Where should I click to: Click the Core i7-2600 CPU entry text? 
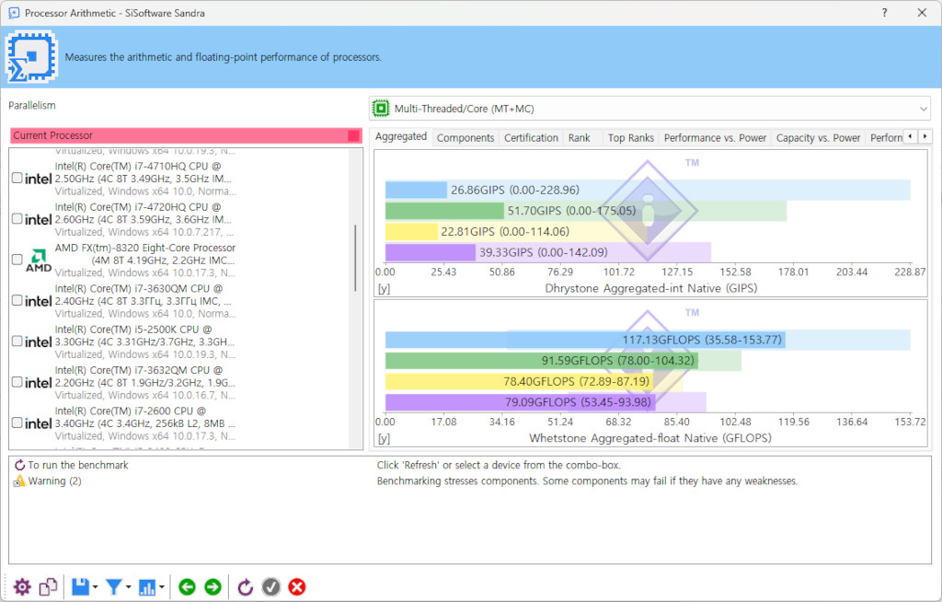[144, 423]
